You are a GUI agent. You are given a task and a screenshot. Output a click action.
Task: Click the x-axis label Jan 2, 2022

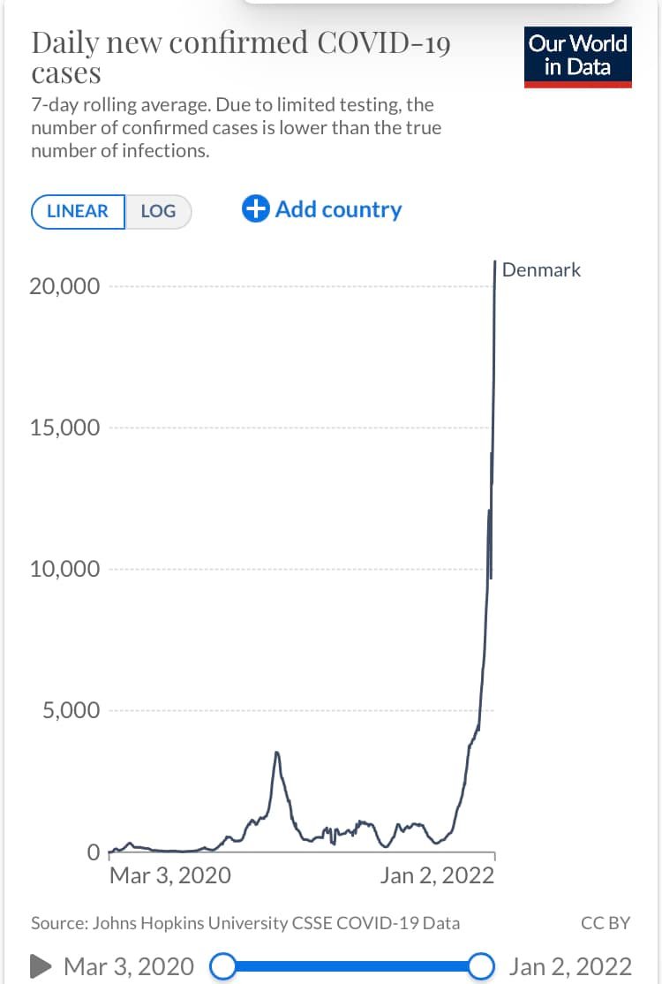pos(437,875)
